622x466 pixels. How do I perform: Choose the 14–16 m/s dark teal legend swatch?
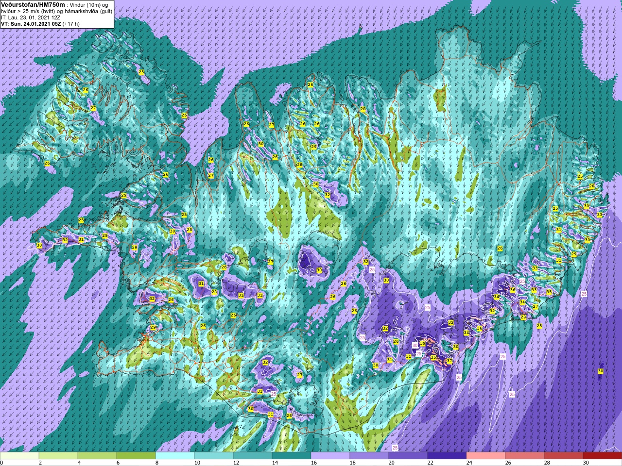click(292, 456)
